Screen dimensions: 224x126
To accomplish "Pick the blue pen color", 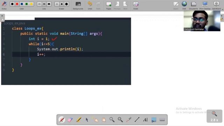I will [22, 4].
